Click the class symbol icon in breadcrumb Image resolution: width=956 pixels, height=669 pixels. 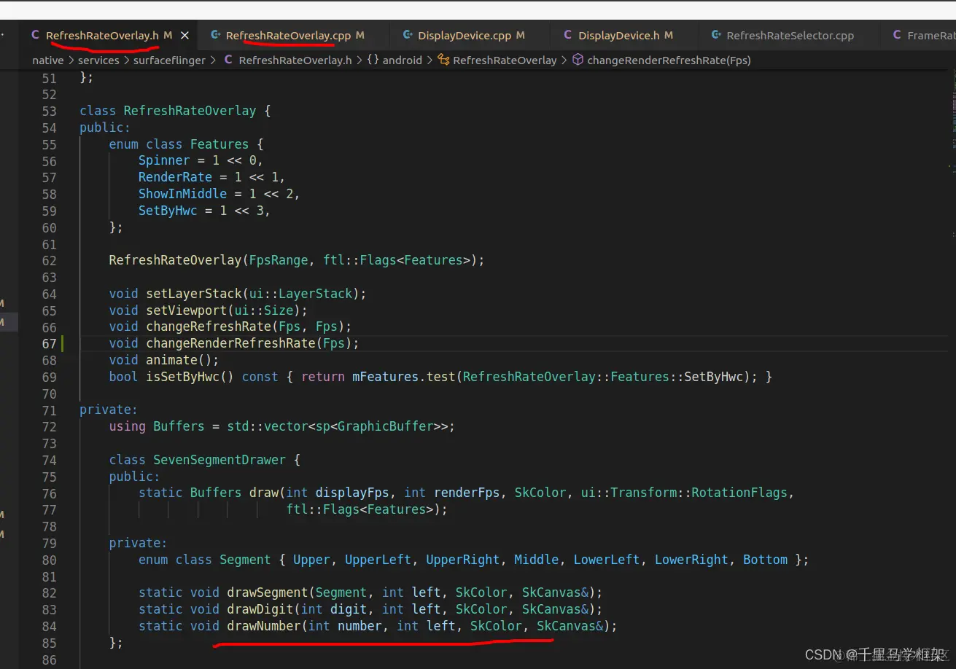tap(443, 60)
